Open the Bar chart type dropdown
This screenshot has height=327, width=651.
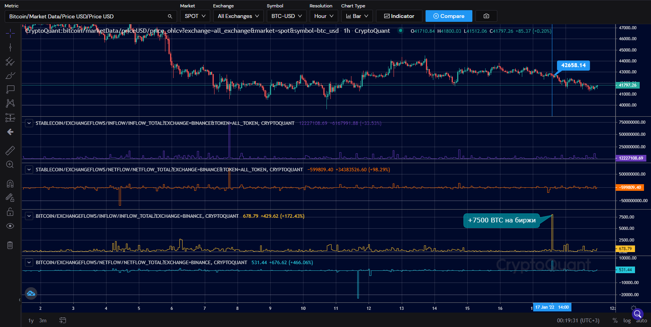(x=357, y=16)
